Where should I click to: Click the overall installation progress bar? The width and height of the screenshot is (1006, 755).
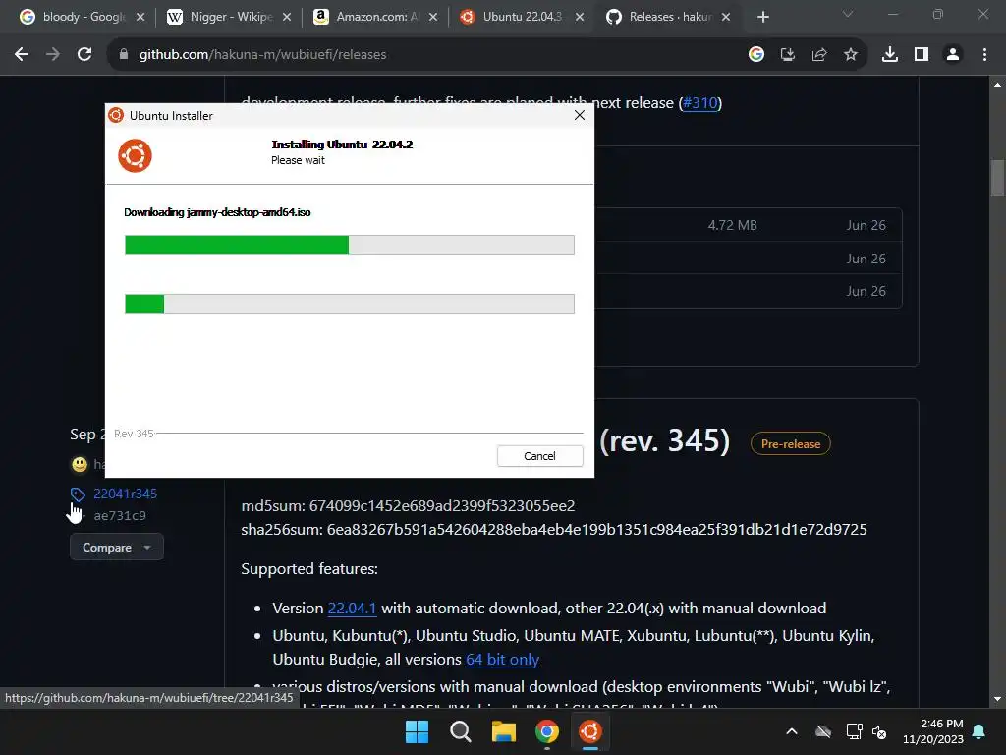pyautogui.click(x=350, y=304)
